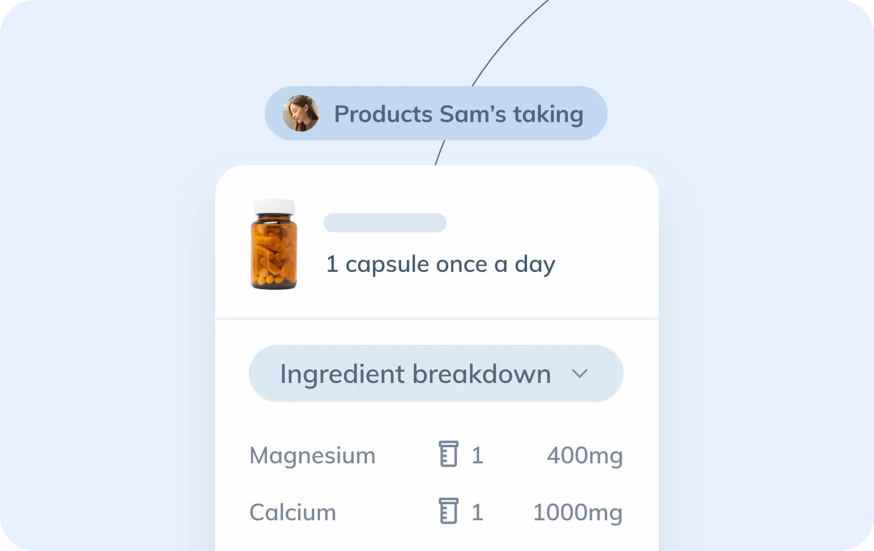The height and width of the screenshot is (551, 874).
Task: Open the Ingredient breakdown dropdown
Action: [x=435, y=374]
